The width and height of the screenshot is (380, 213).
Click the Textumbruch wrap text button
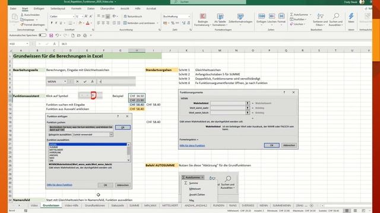pos(133,16)
